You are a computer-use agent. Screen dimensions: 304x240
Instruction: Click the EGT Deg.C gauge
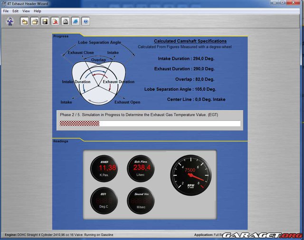pos(104,201)
